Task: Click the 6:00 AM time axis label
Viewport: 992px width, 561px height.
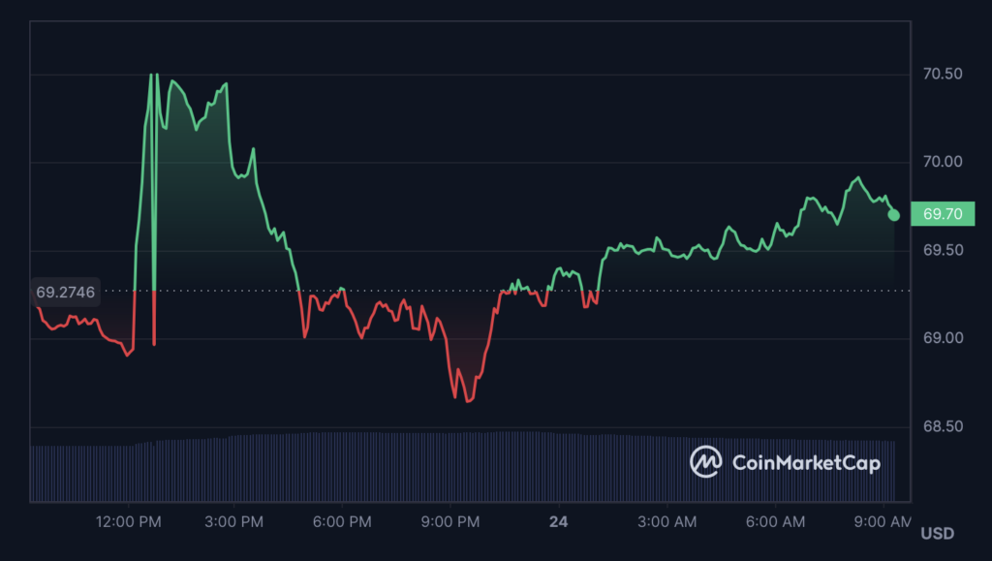Action: (776, 522)
